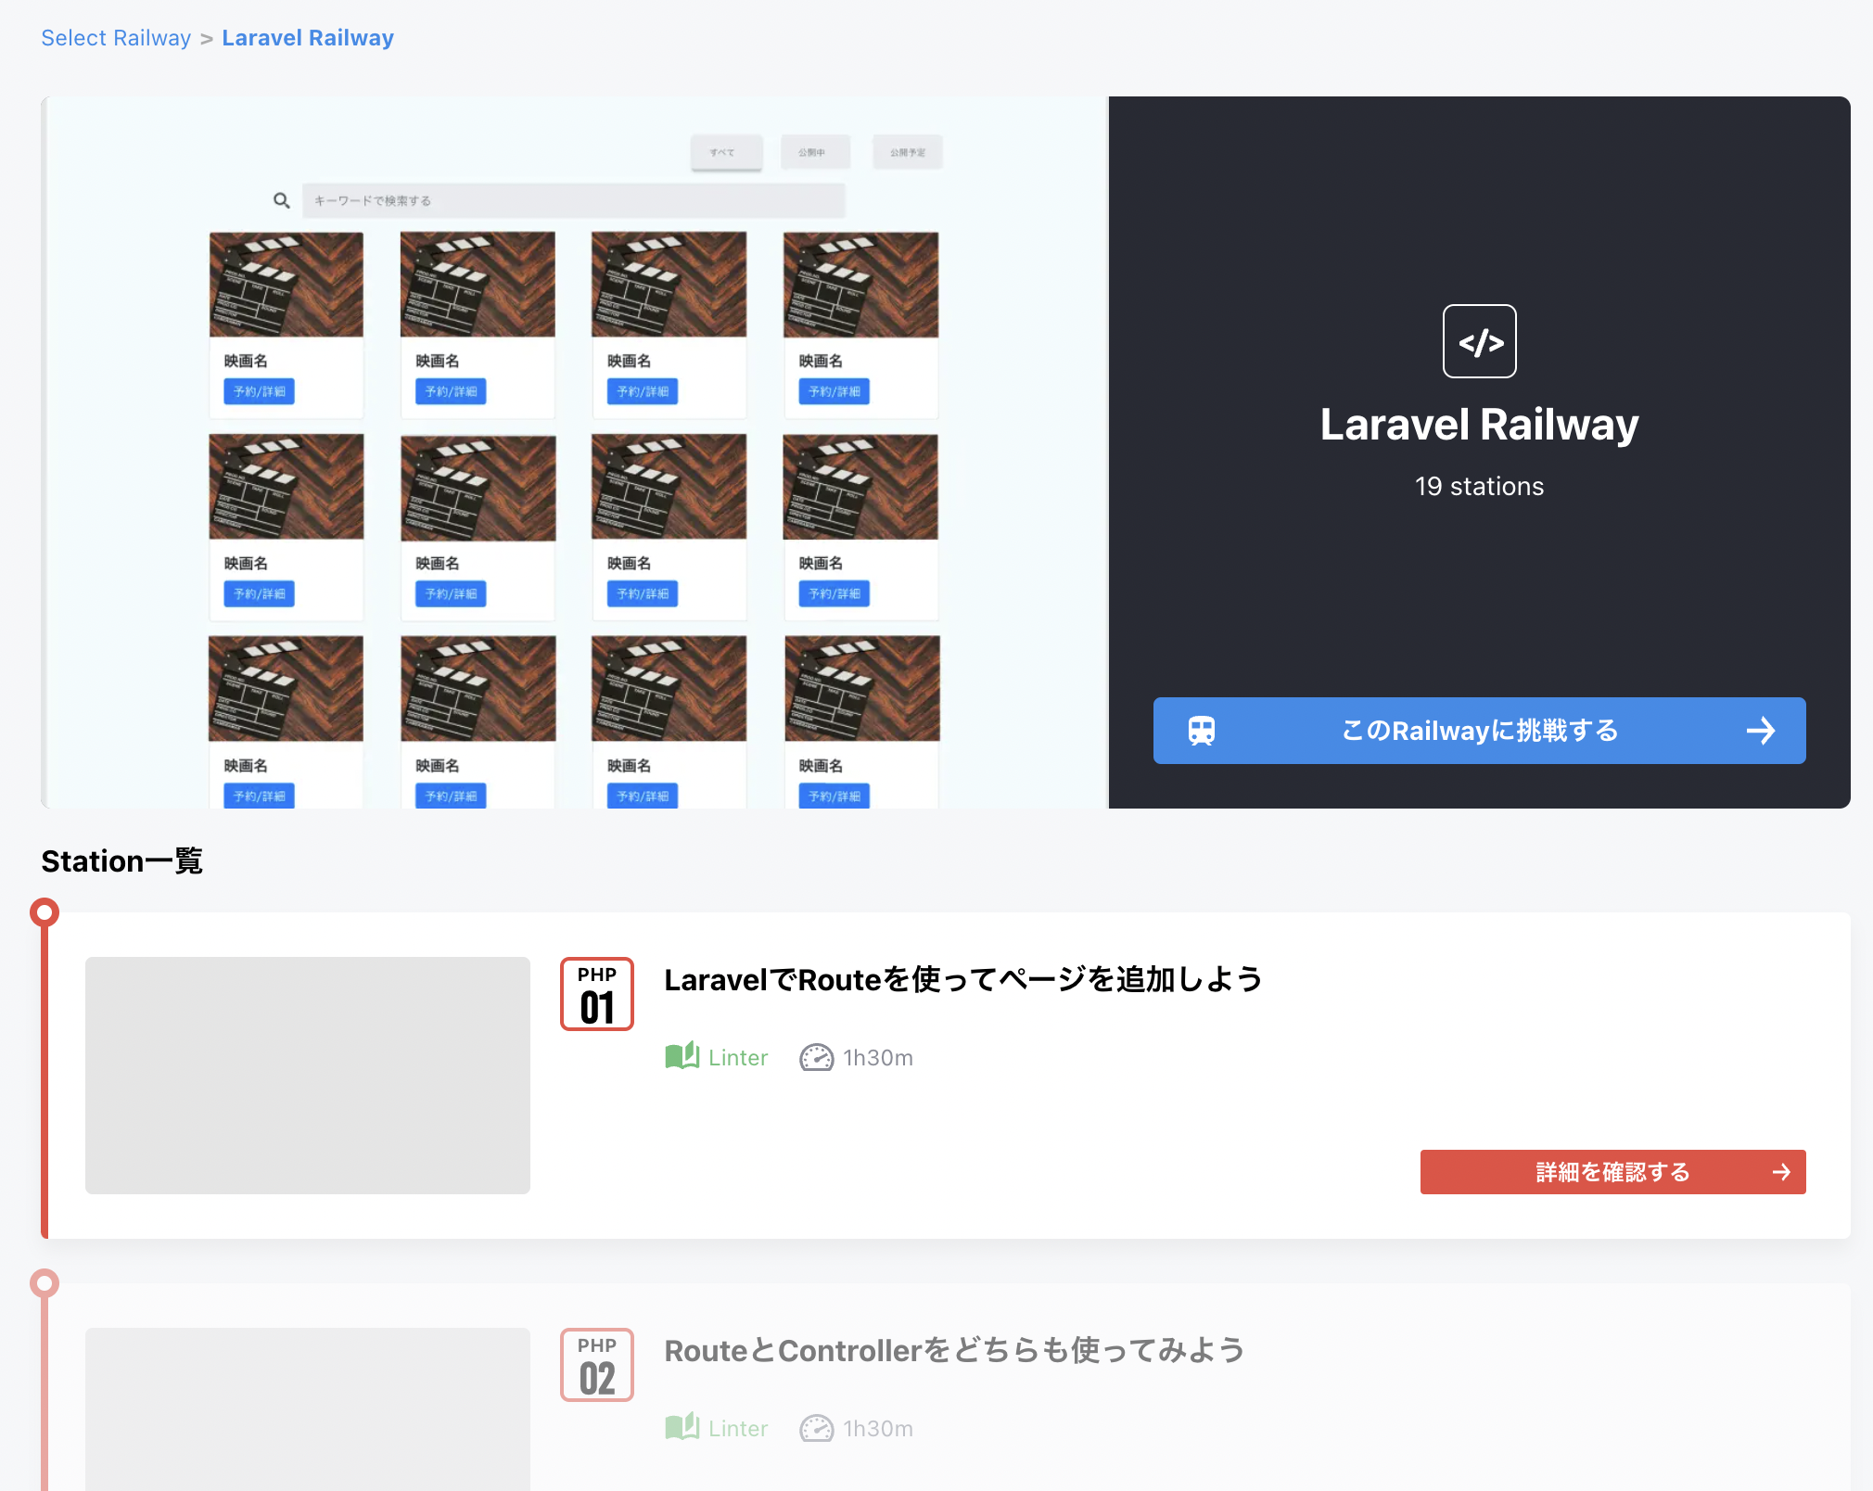Open station title RouteとControllerをどちらも使ってみよう
The height and width of the screenshot is (1491, 1873).
point(954,1350)
